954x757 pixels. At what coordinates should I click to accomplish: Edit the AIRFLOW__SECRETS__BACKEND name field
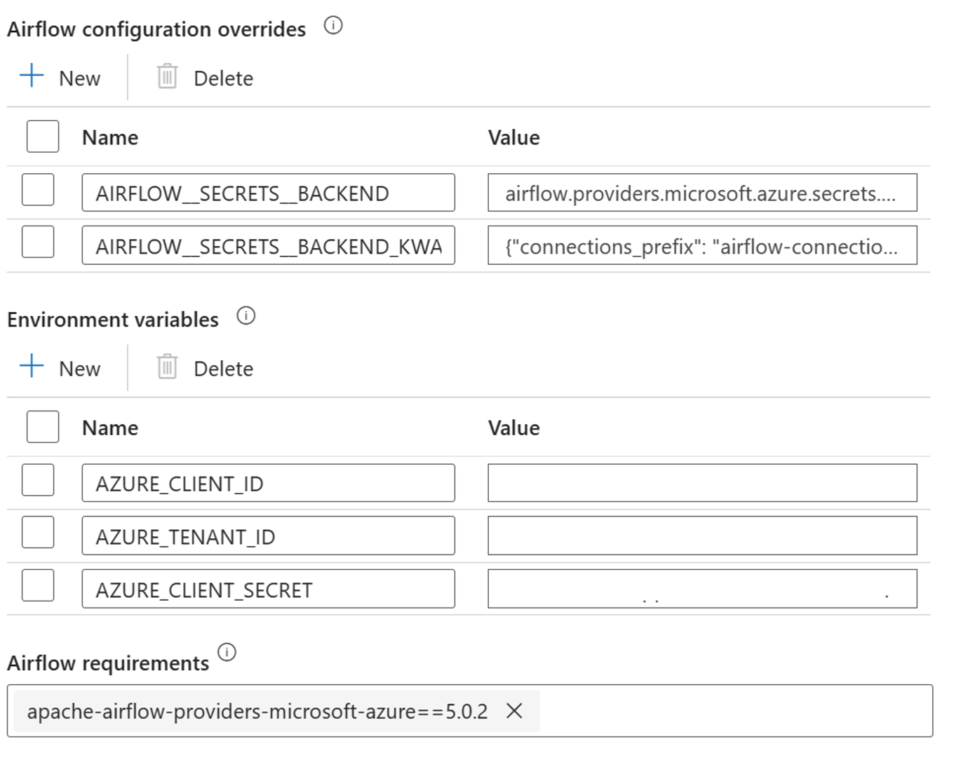(x=268, y=193)
